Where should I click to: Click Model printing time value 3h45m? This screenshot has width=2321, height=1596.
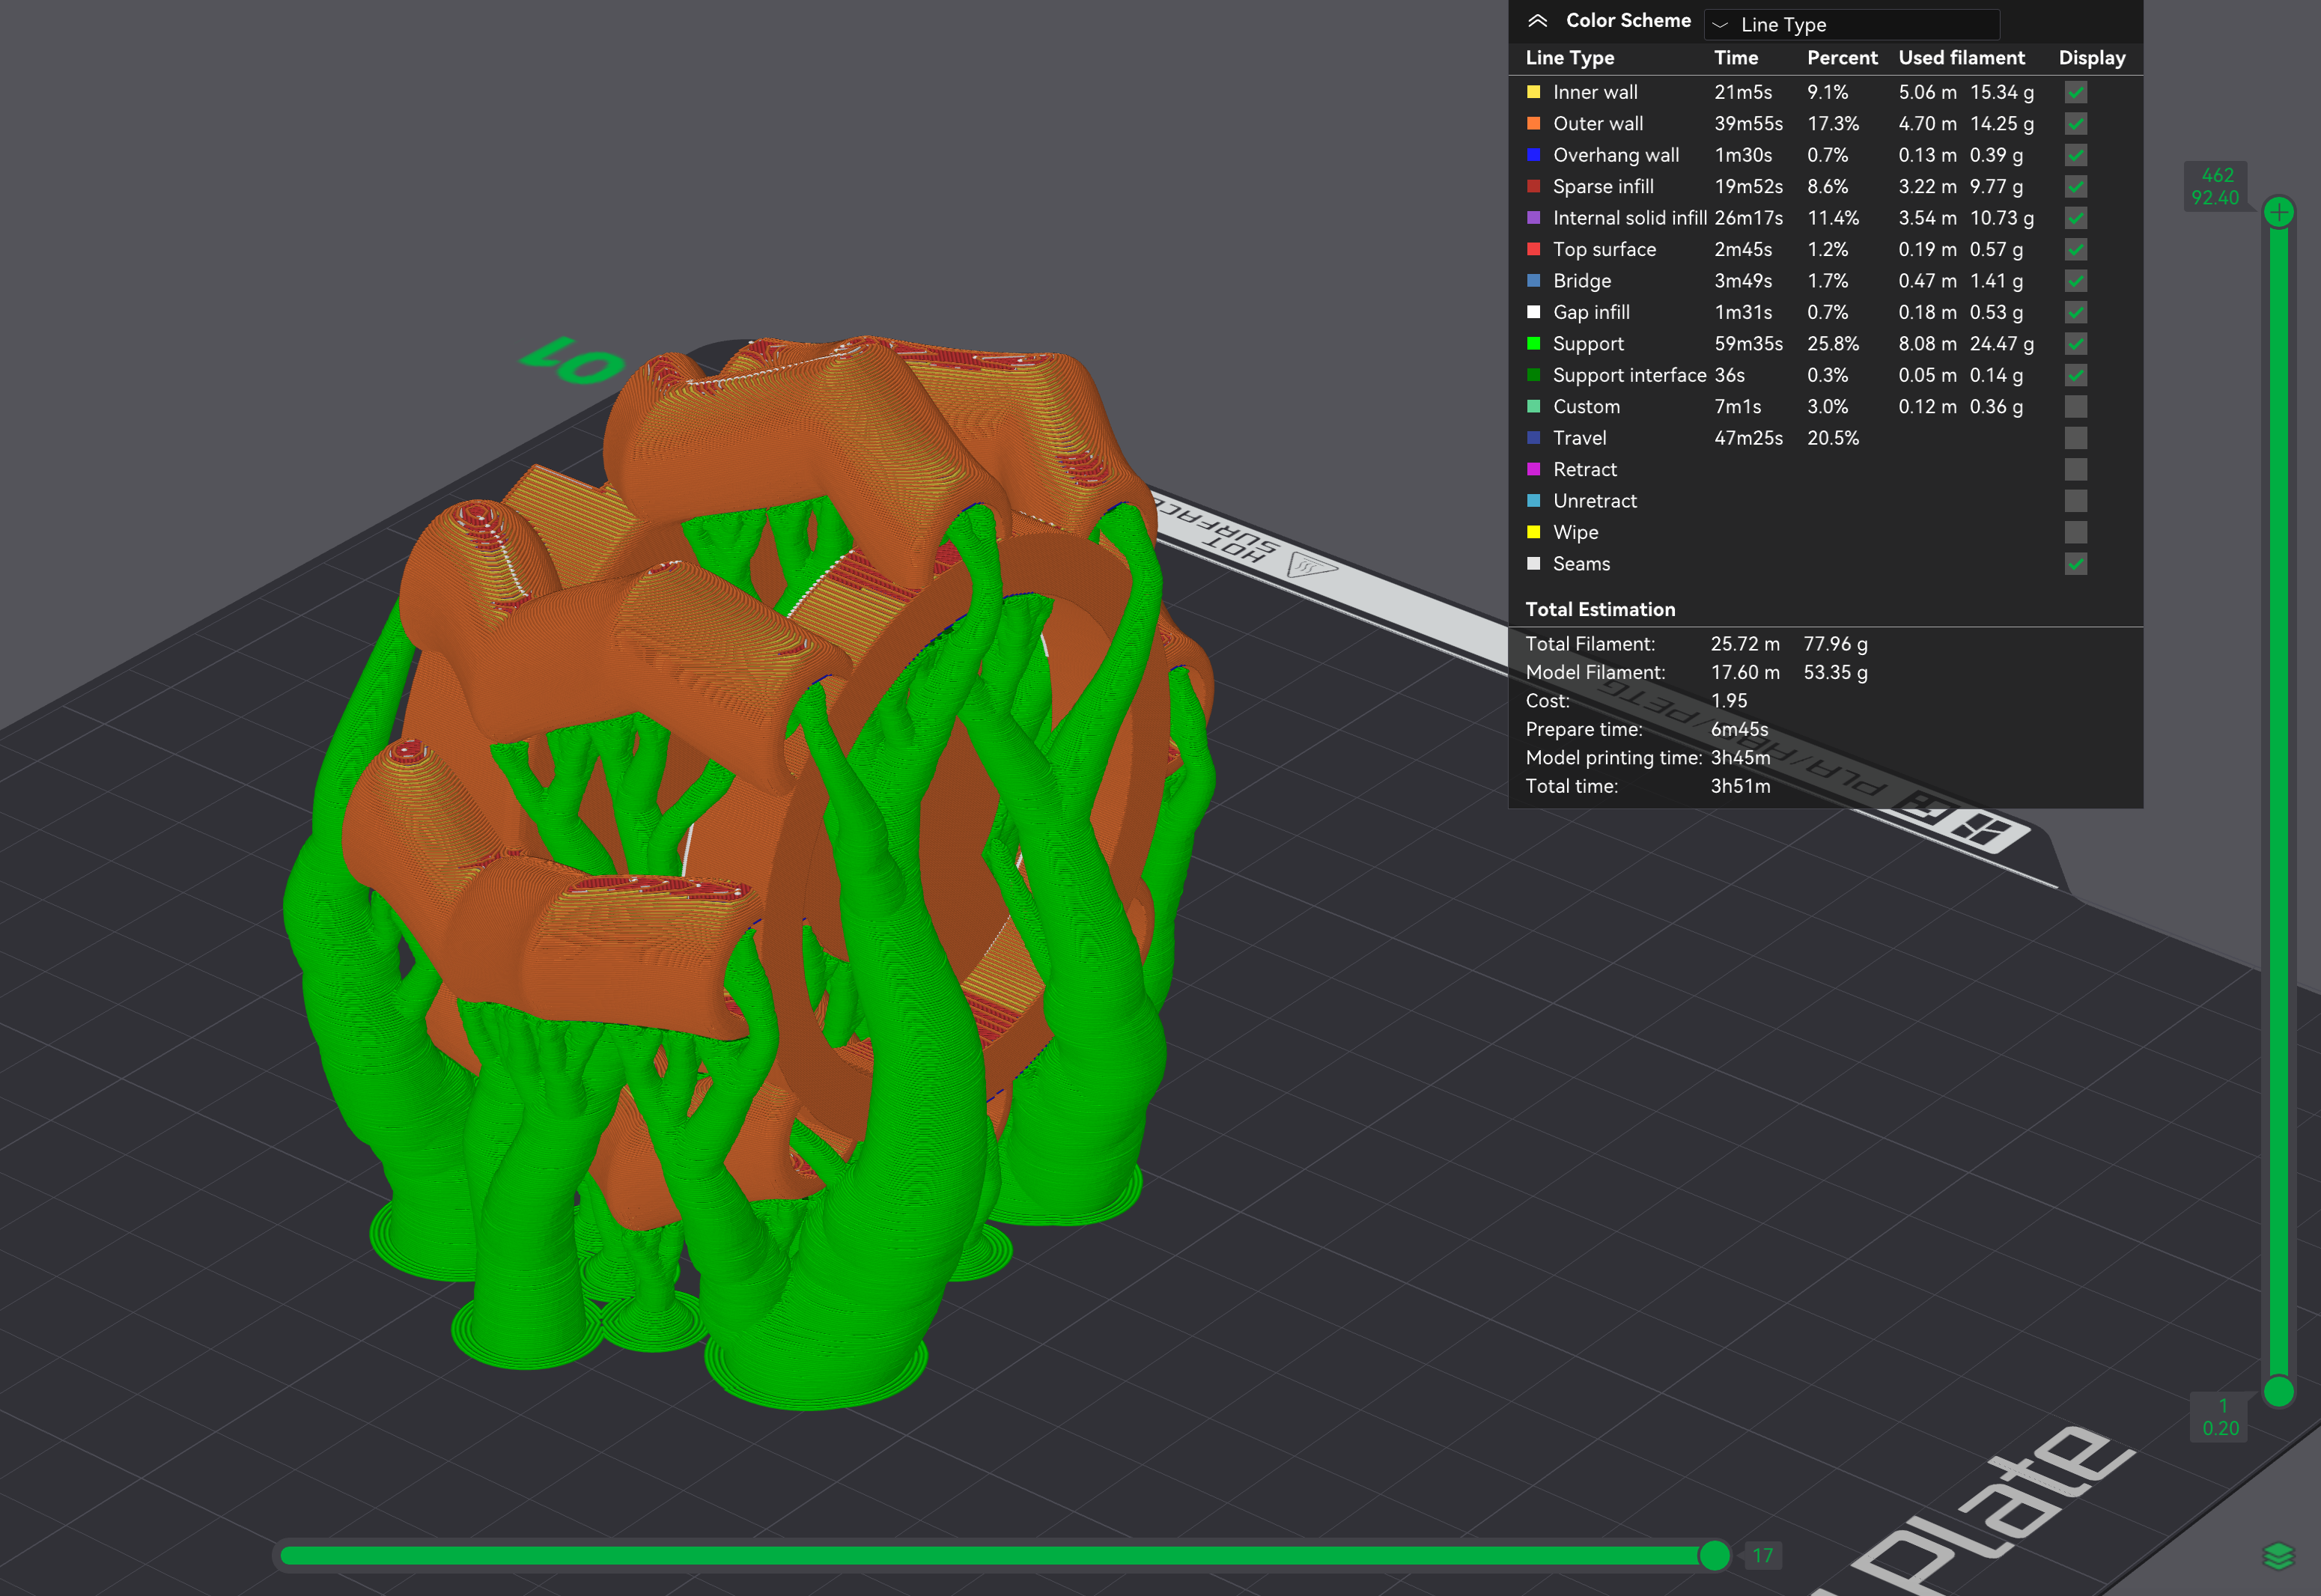pos(1740,758)
